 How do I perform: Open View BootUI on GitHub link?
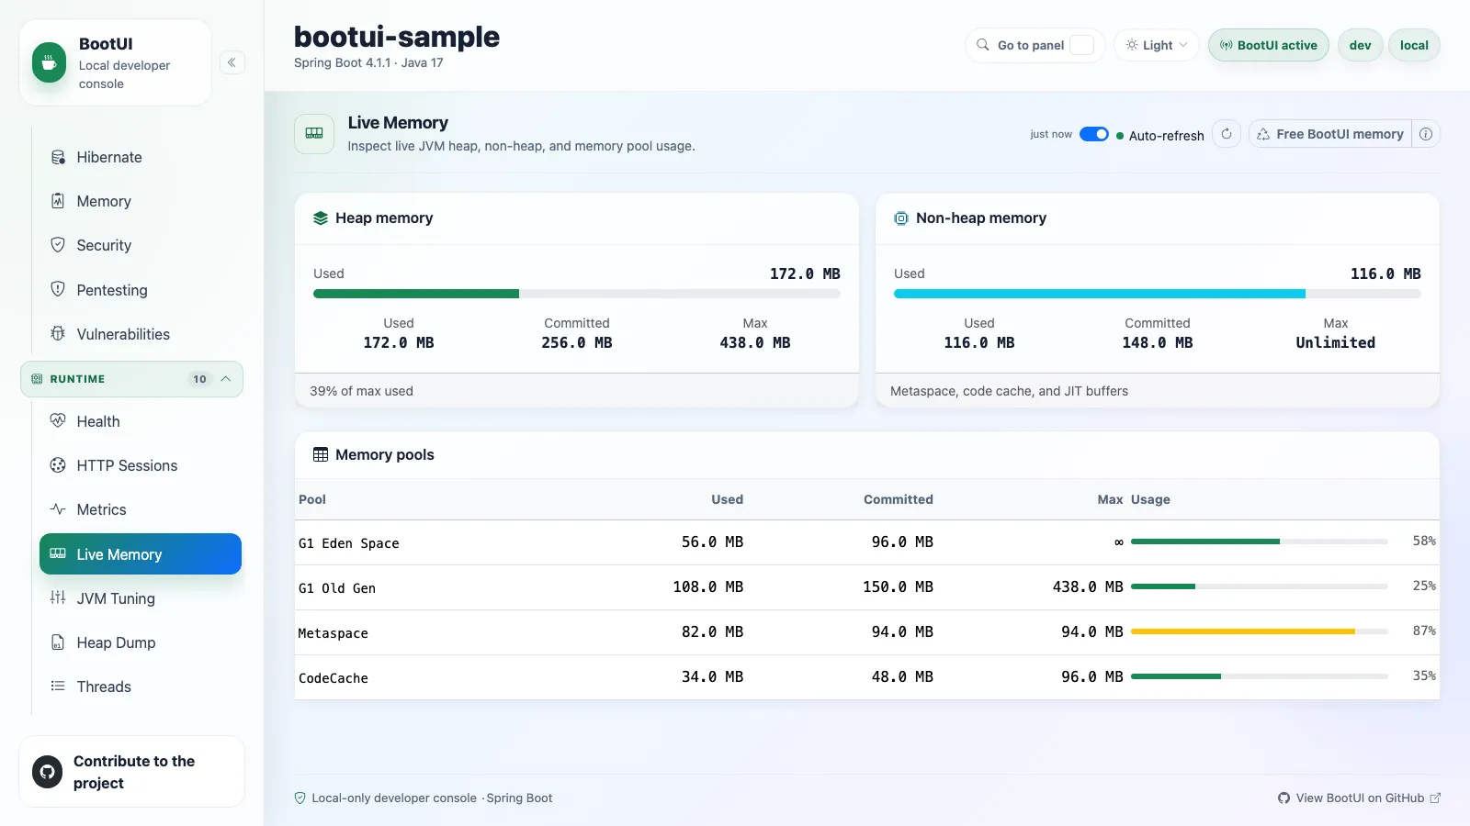point(1360,798)
